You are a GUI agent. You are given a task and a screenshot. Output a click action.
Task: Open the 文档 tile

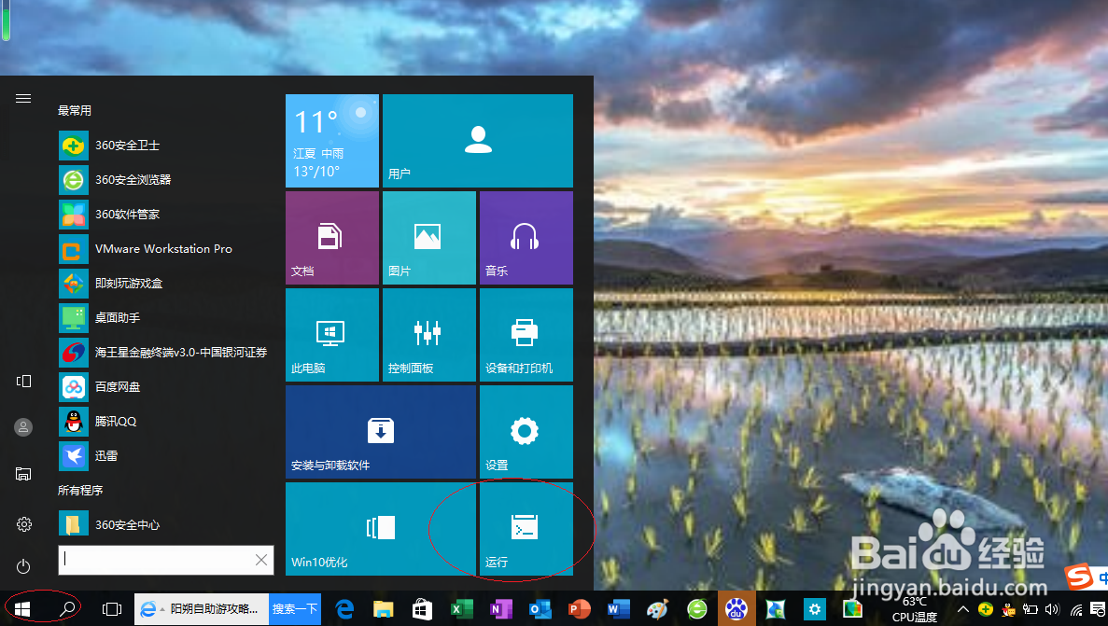332,238
